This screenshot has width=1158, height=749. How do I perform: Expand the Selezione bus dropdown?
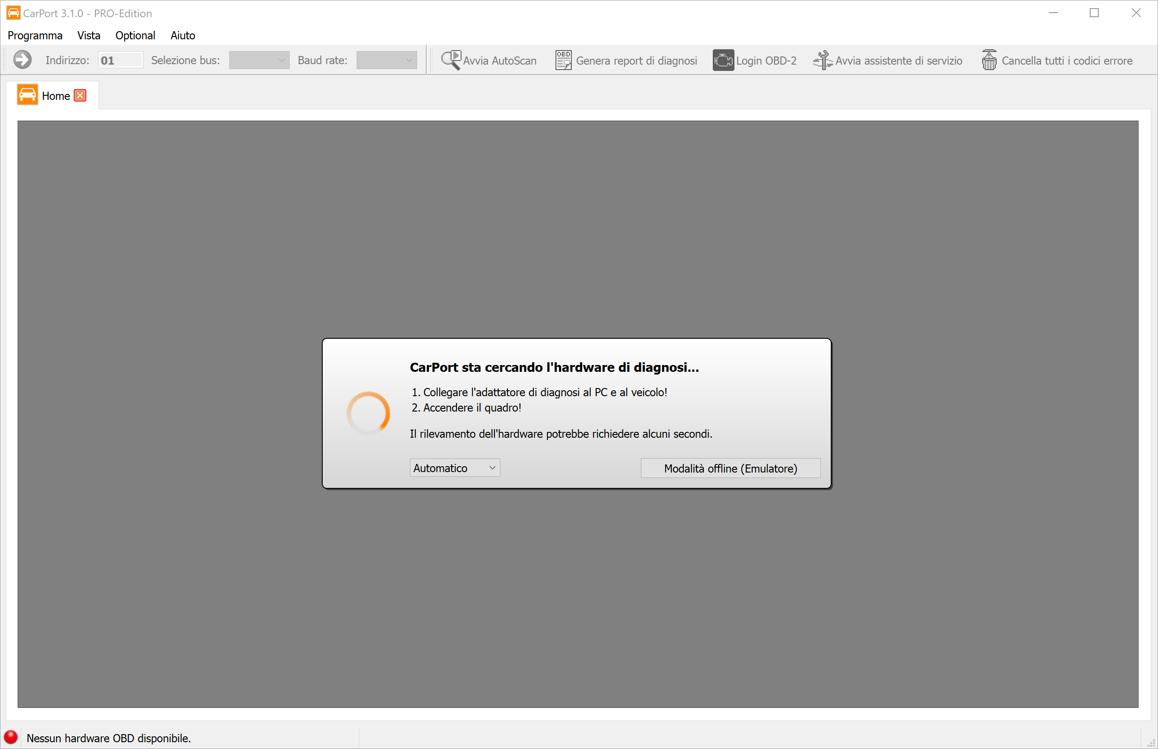pyautogui.click(x=259, y=61)
